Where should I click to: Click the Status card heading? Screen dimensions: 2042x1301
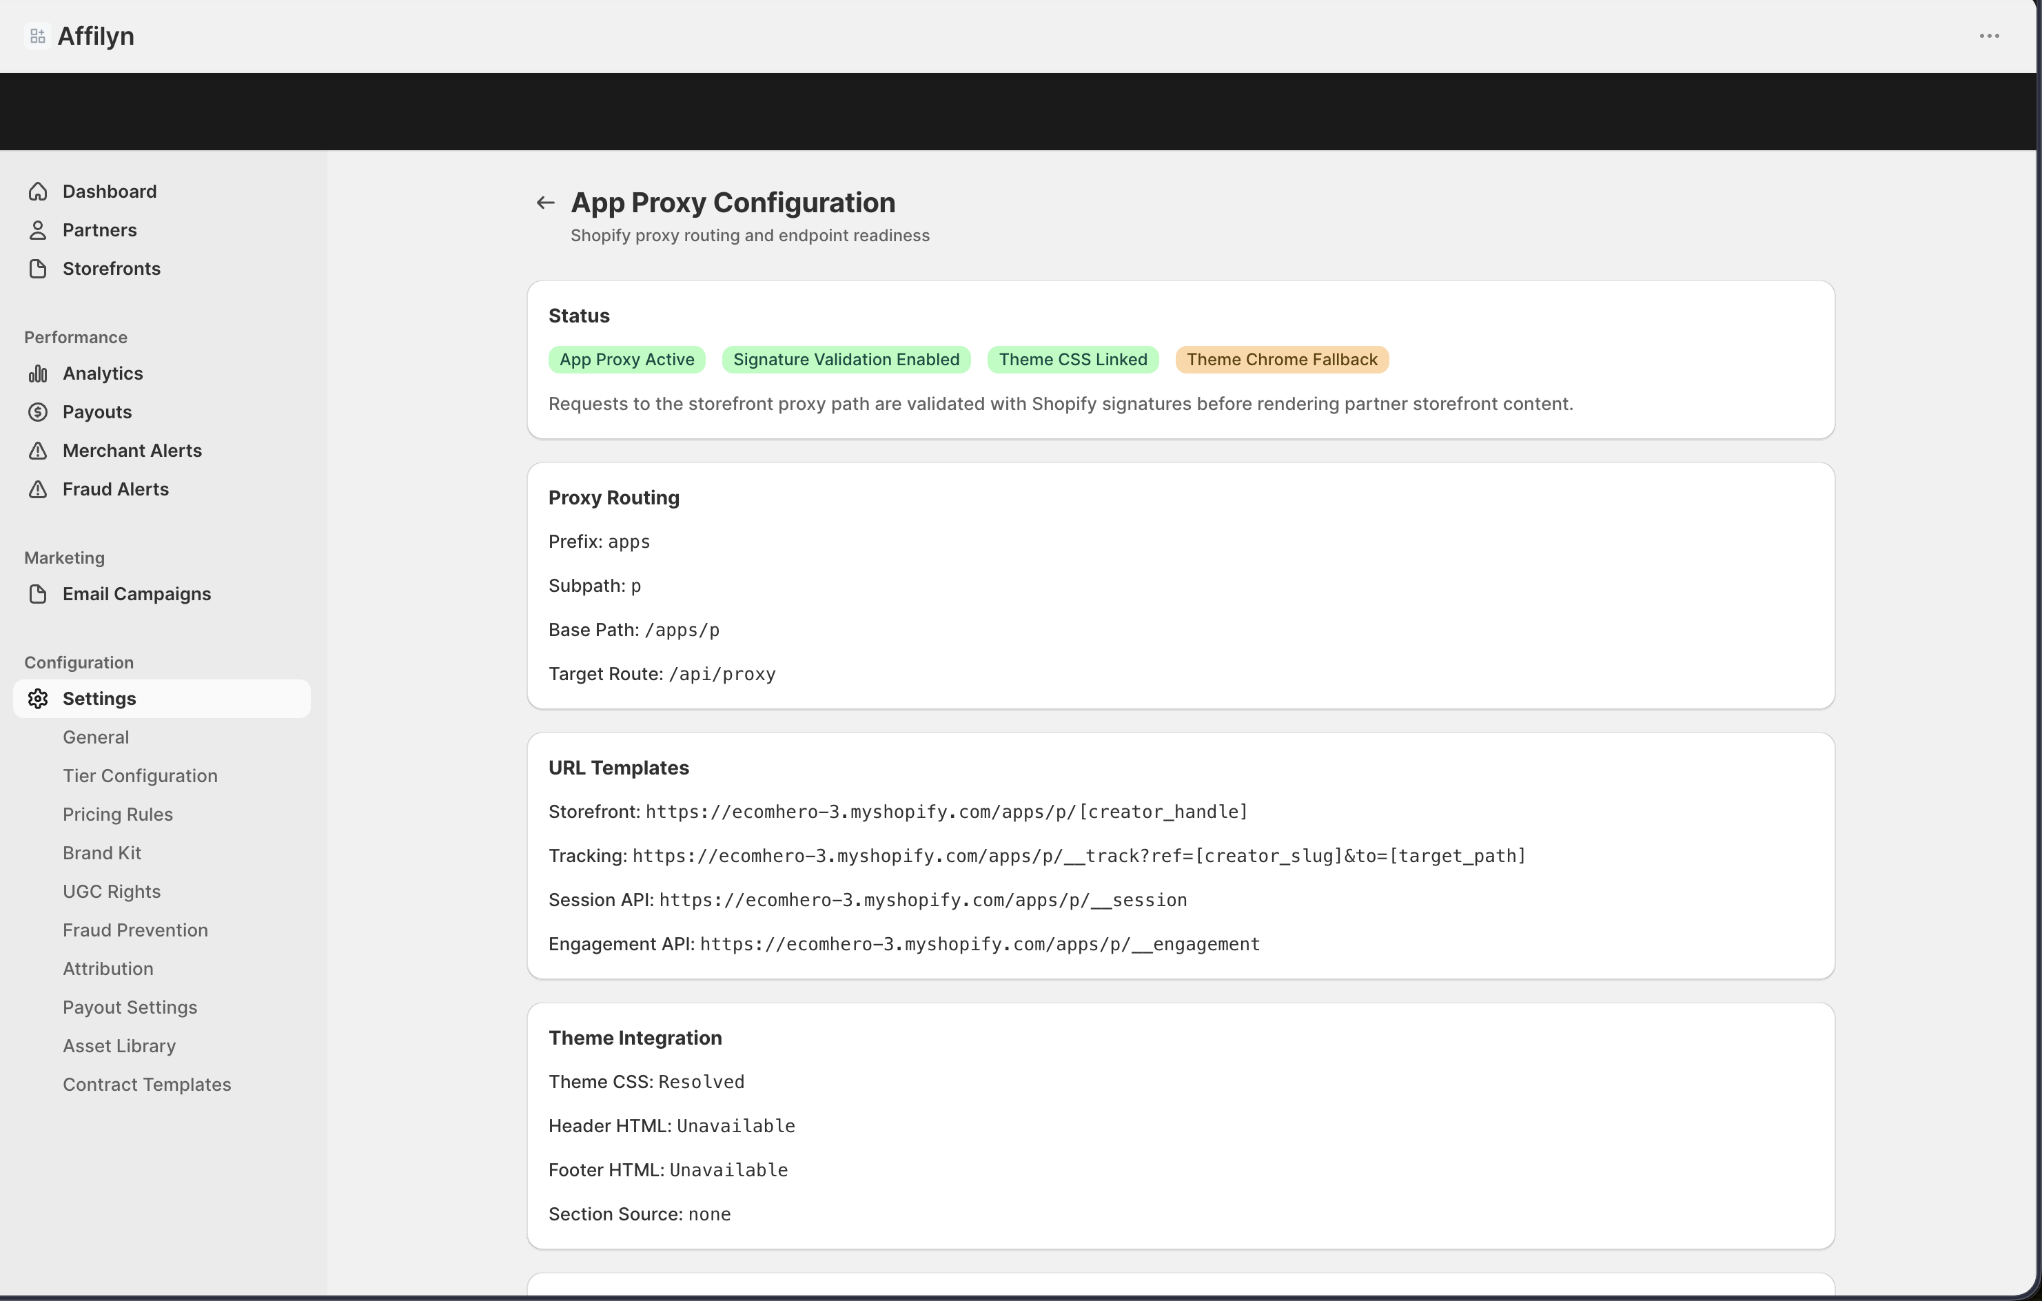click(x=579, y=316)
